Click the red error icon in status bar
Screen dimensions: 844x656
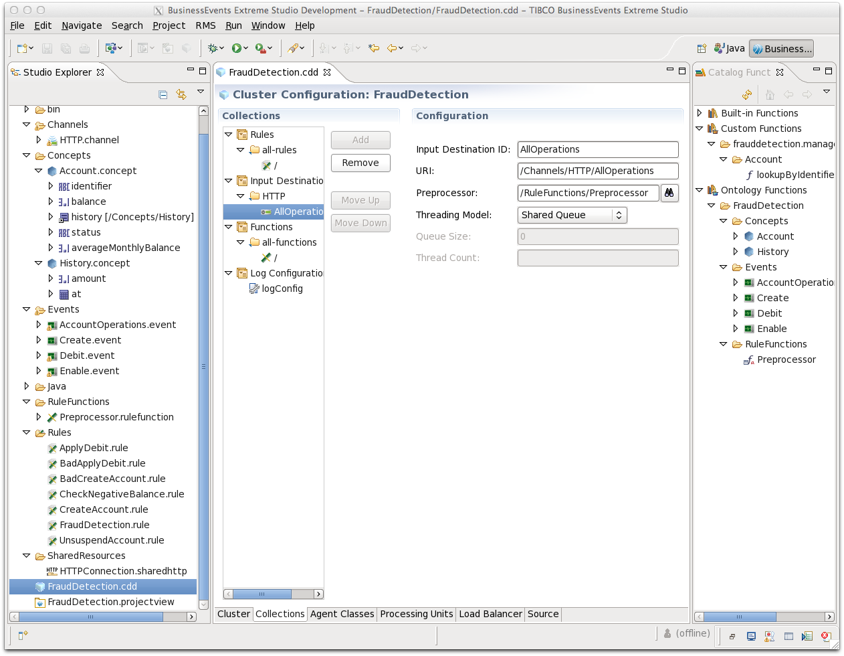(826, 637)
